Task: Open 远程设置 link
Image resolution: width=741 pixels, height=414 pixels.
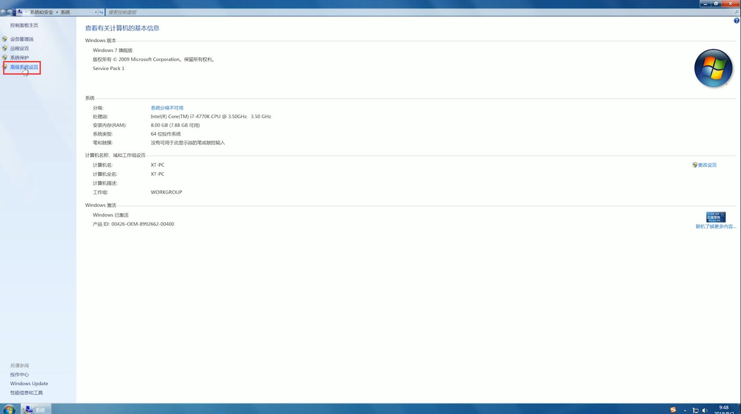Action: click(19, 48)
